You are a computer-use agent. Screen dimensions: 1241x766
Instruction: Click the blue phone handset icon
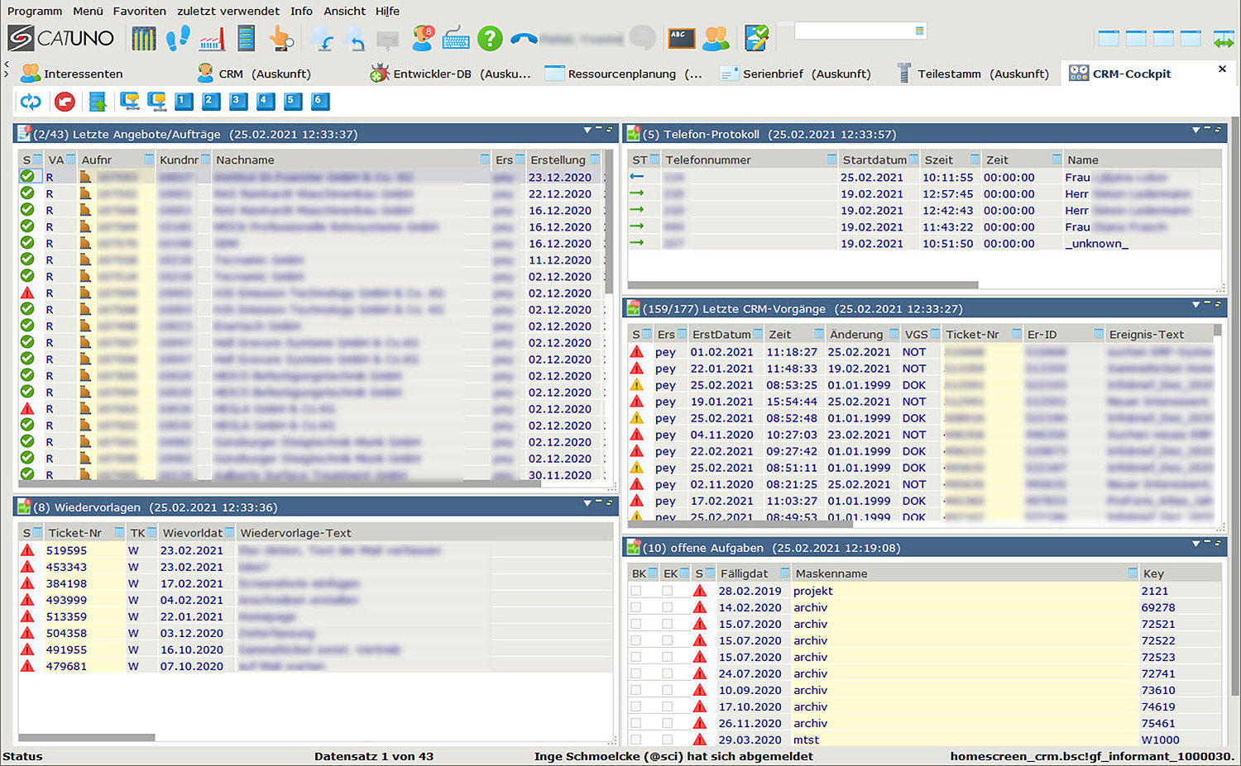point(524,38)
